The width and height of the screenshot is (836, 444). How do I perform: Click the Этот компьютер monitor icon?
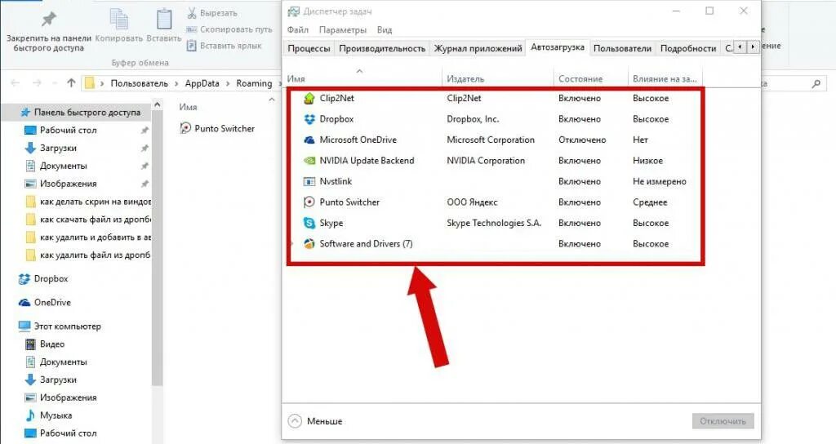point(24,326)
